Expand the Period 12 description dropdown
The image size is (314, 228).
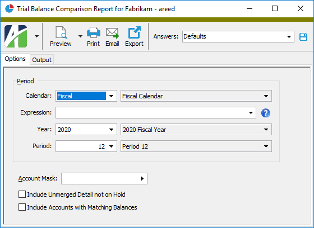[x=196, y=146]
